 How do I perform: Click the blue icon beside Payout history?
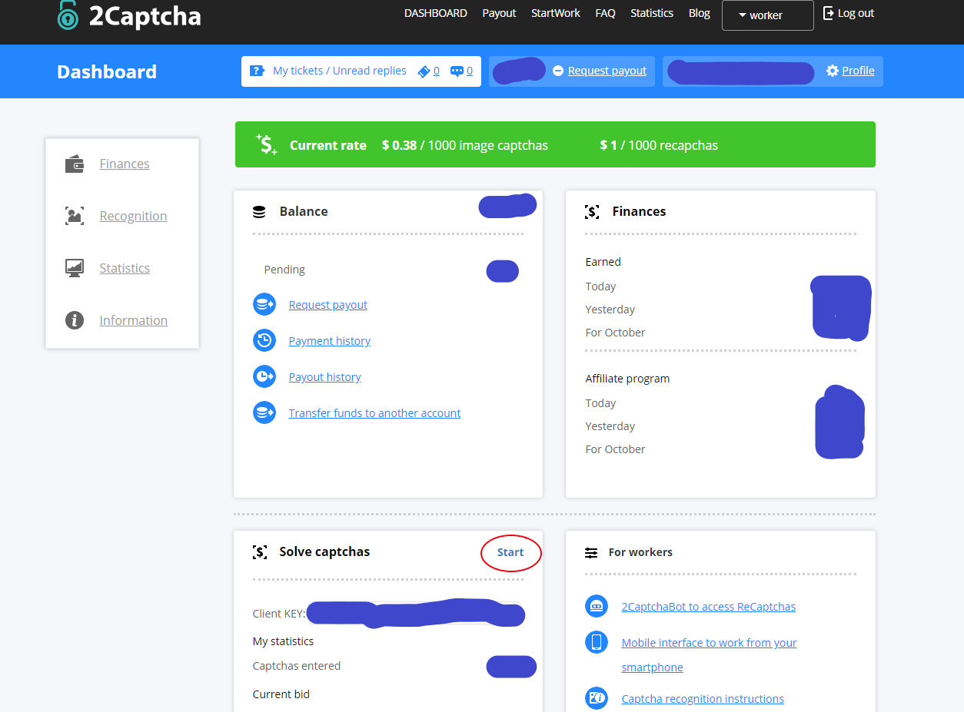pos(264,376)
